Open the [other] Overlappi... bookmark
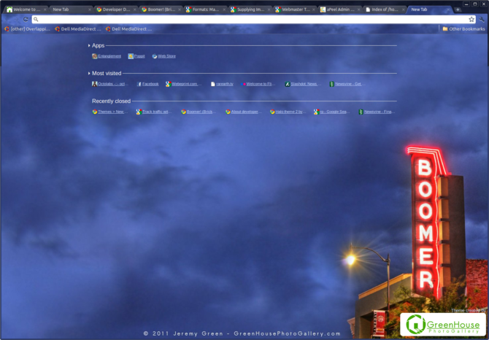Image resolution: width=489 pixels, height=340 pixels. coord(27,29)
